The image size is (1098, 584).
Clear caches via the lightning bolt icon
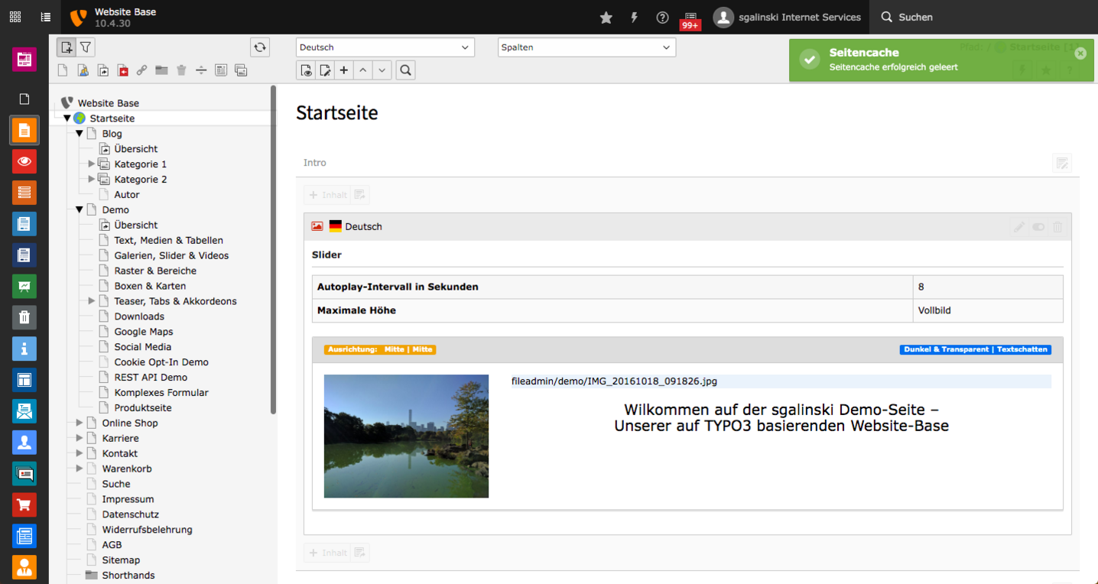[634, 17]
